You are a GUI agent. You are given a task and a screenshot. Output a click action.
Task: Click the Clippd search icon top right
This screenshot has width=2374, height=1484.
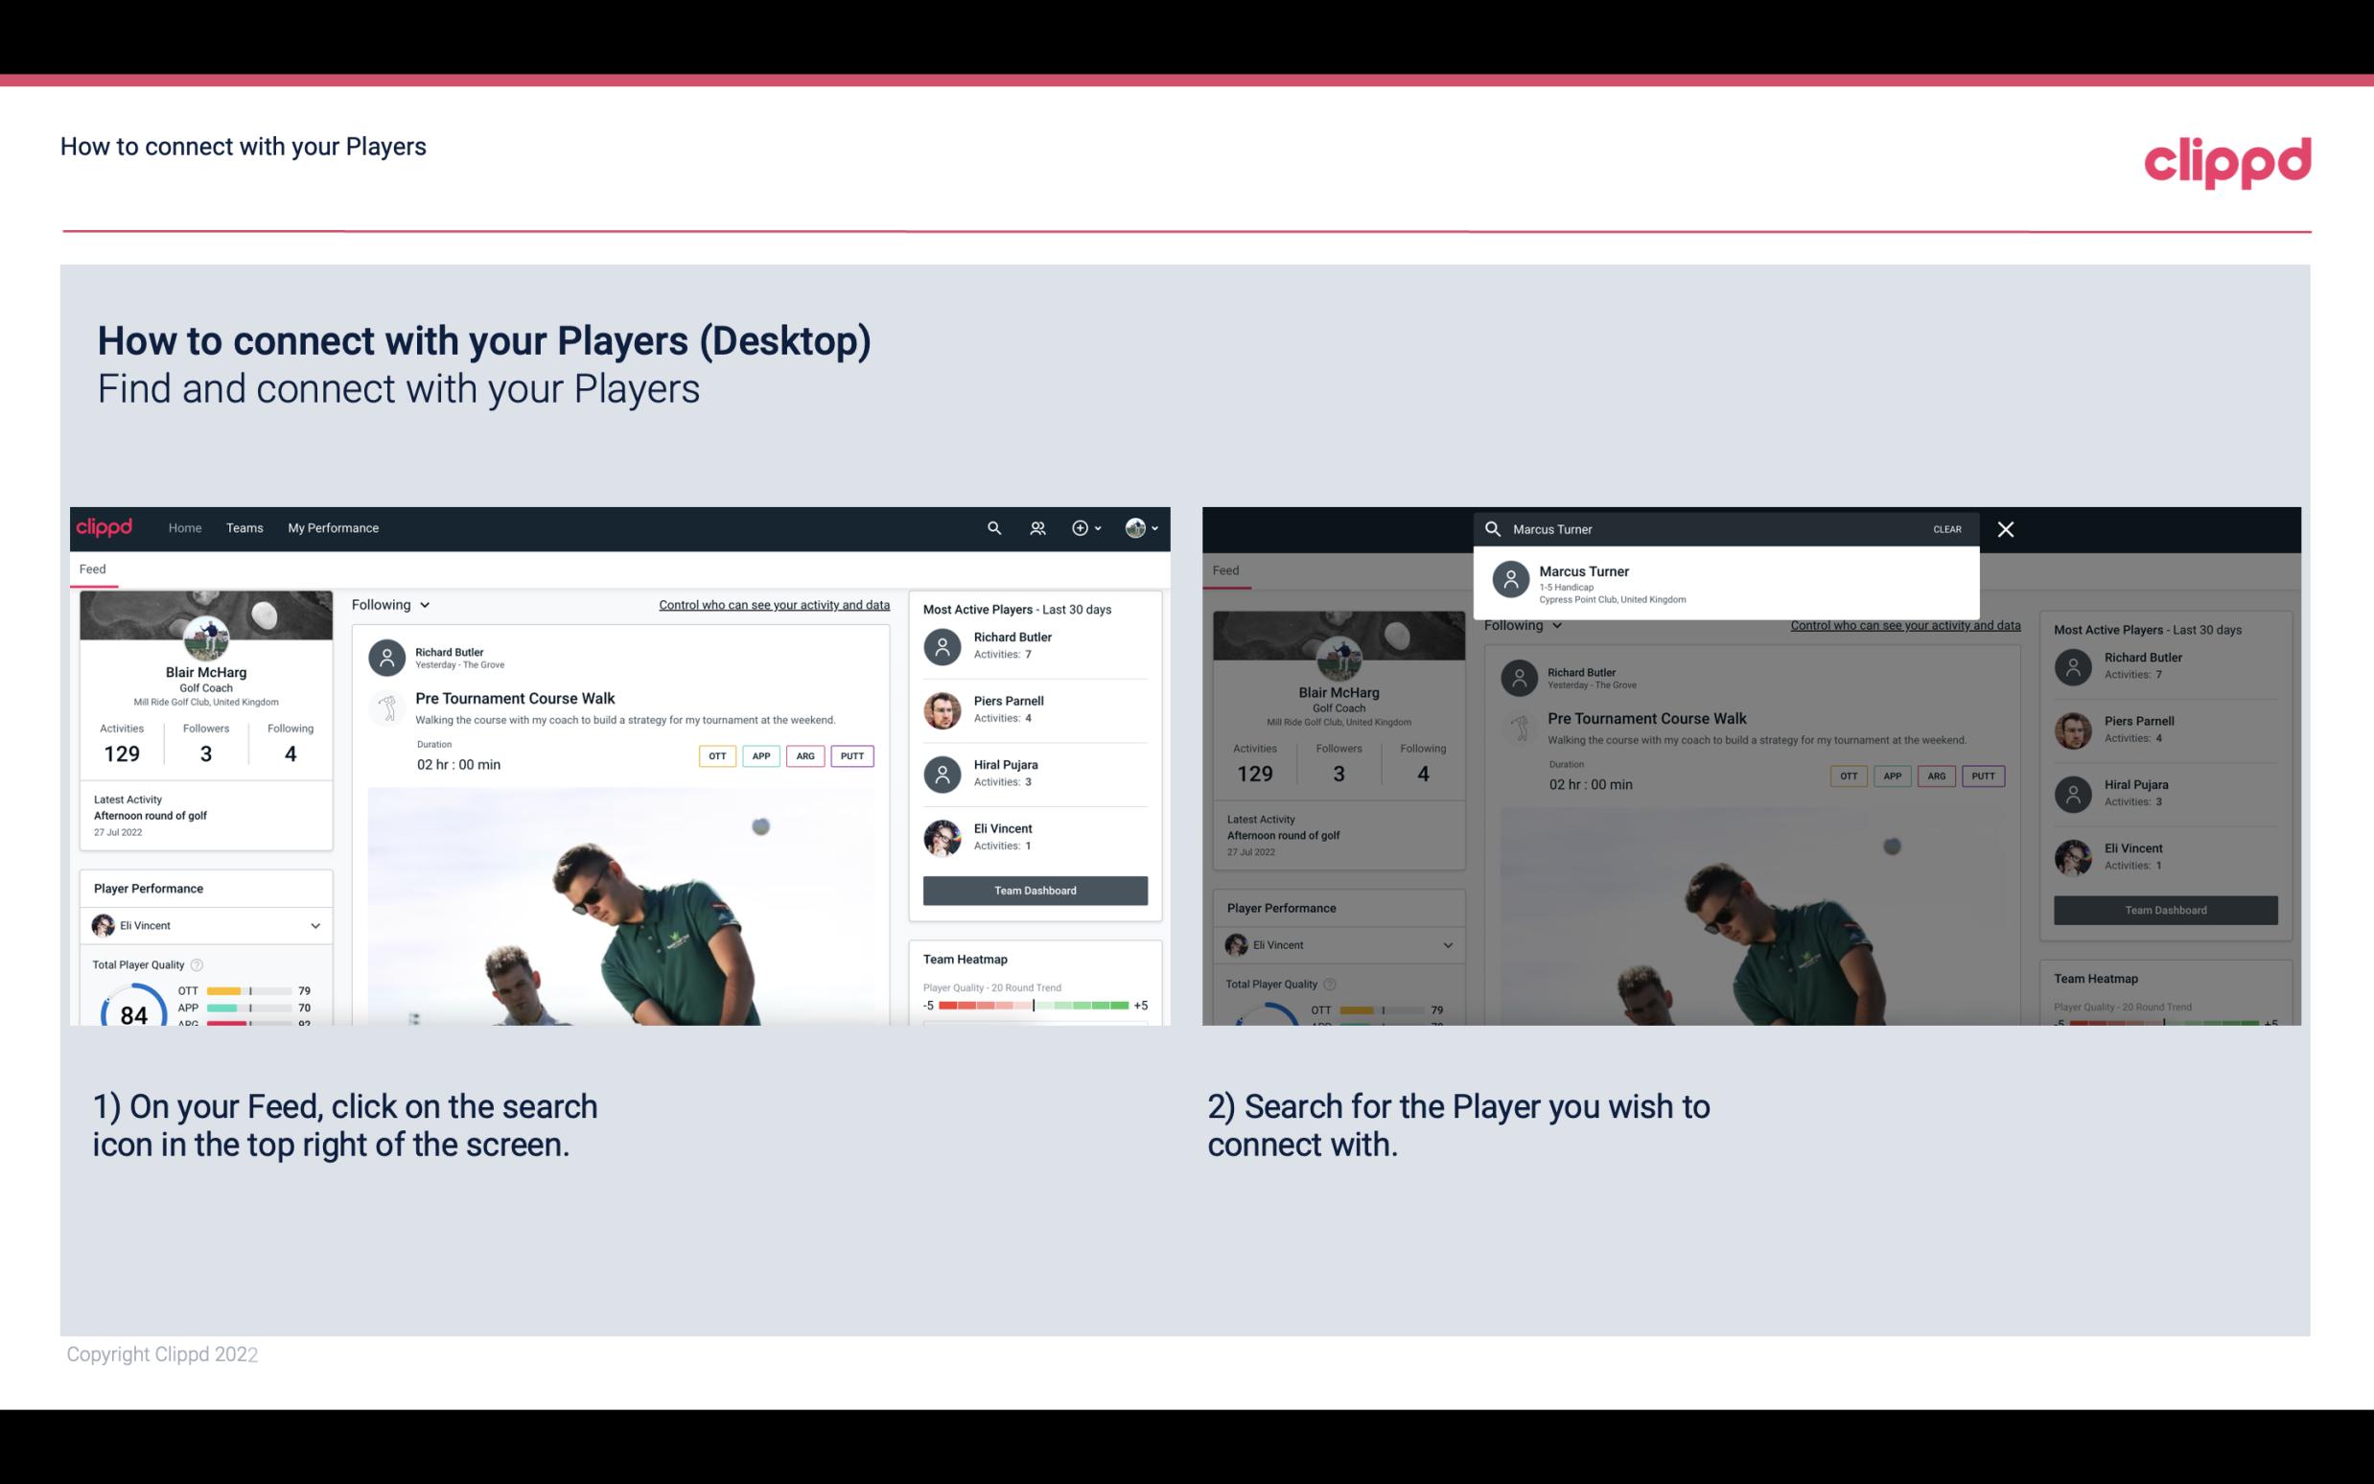click(x=991, y=526)
